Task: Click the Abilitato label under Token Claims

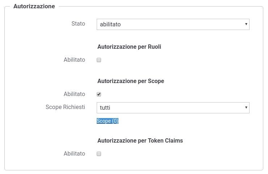Action: [x=74, y=154]
